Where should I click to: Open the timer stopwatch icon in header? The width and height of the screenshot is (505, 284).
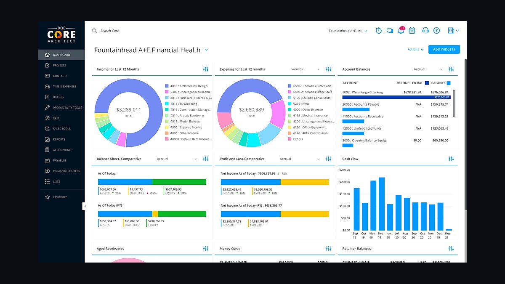point(379,31)
